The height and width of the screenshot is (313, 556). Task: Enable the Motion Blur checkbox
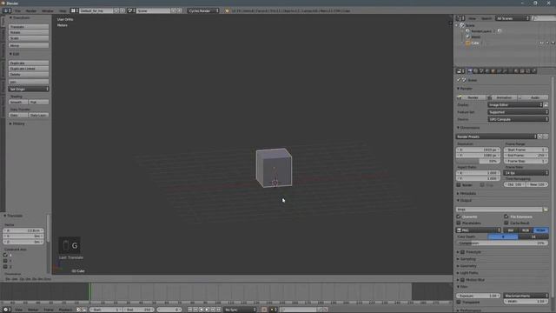(x=462, y=280)
